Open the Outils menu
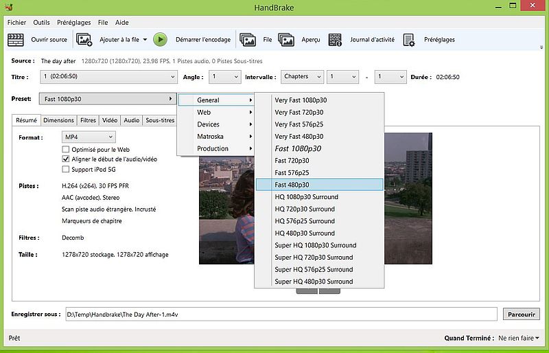The width and height of the screenshot is (549, 353). click(x=41, y=23)
